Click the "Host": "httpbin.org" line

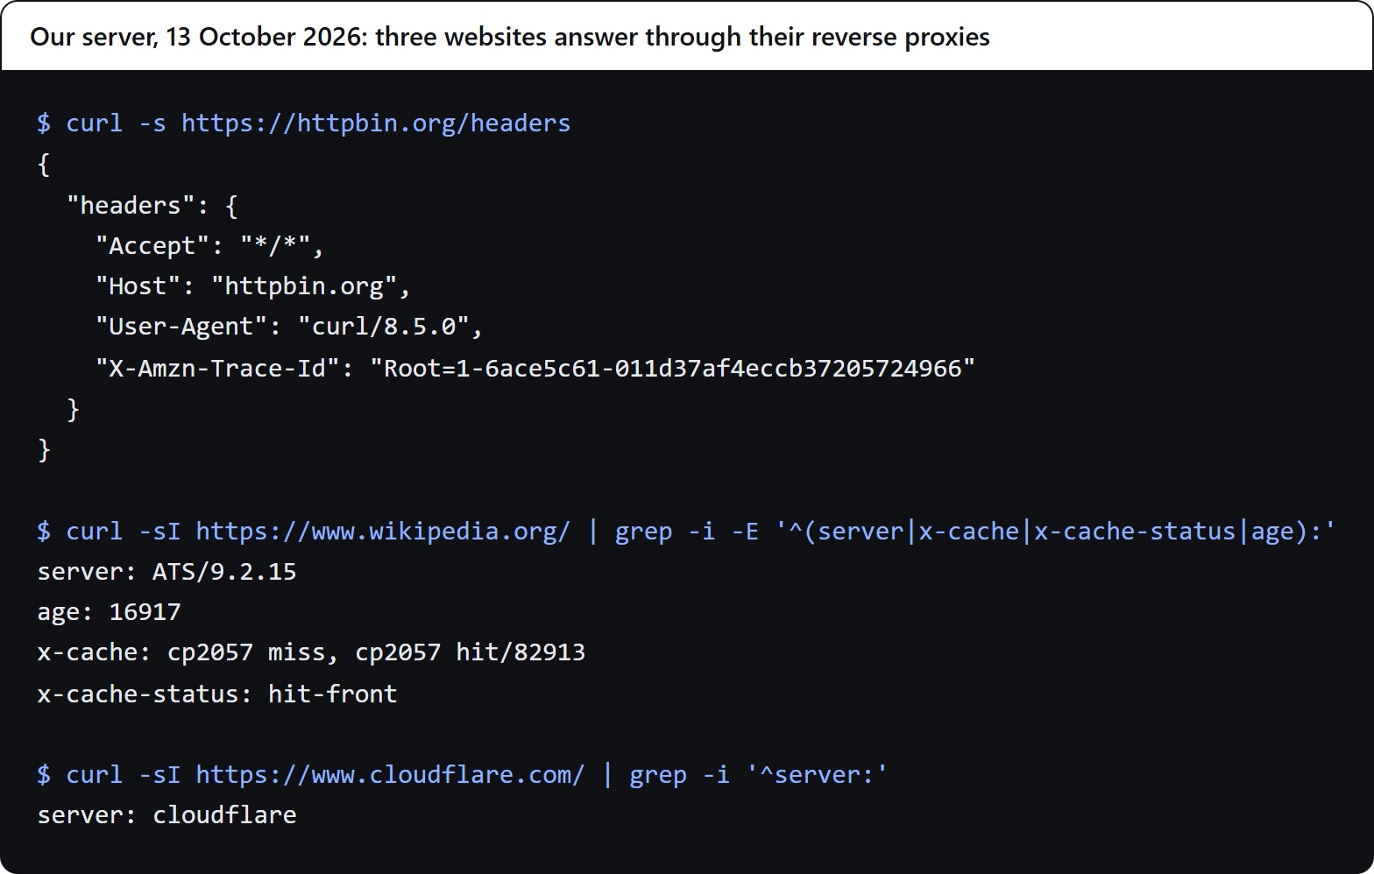[x=252, y=286]
